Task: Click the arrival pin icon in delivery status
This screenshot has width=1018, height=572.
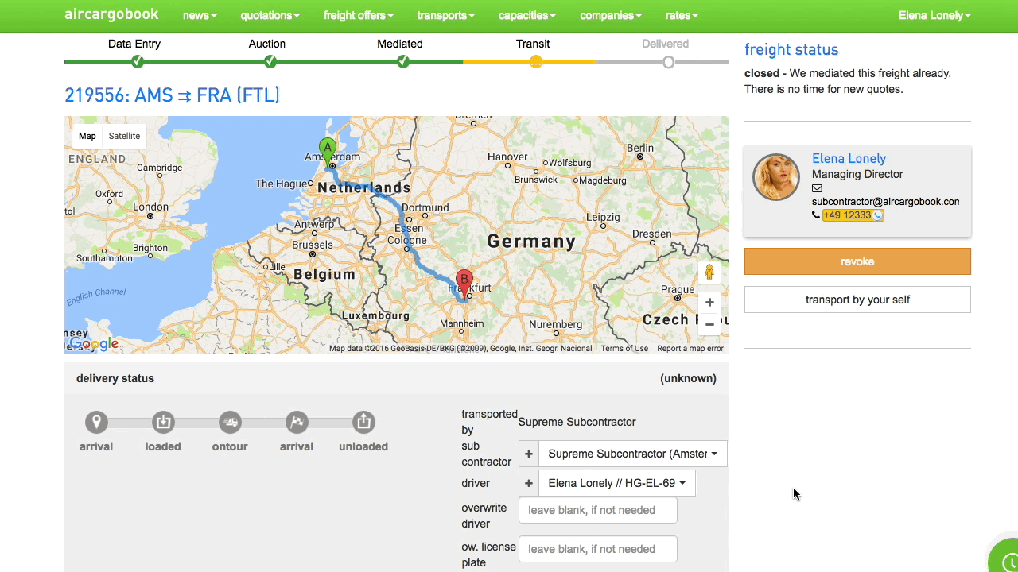Action: point(96,422)
